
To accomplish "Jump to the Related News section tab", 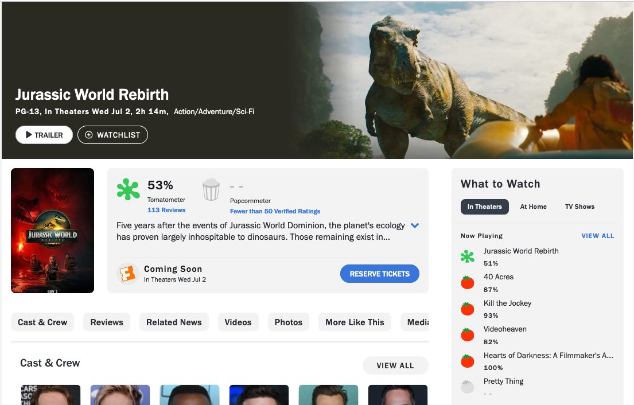I will coord(174,322).
